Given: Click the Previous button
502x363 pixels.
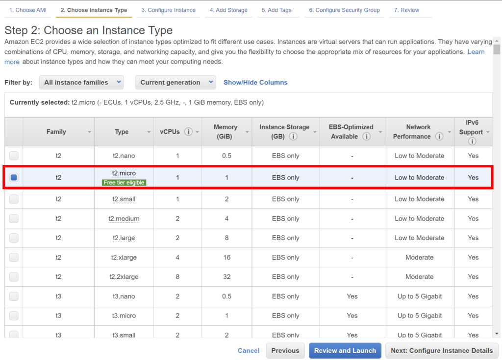Looking at the screenshot, I should click(x=285, y=351).
